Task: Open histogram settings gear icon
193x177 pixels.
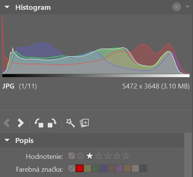Action: (x=177, y=7)
